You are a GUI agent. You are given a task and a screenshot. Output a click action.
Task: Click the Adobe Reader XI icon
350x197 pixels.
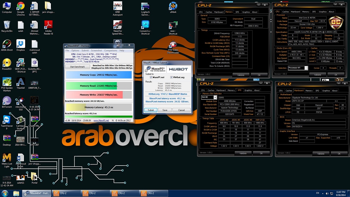pyautogui.click(x=48, y=25)
